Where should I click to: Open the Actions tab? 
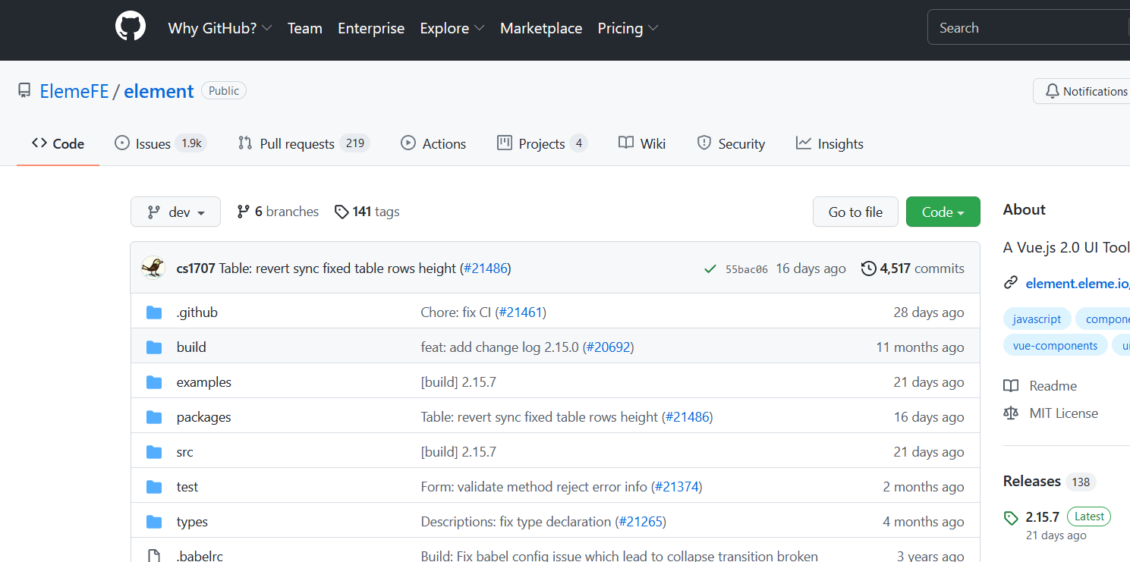tap(433, 143)
